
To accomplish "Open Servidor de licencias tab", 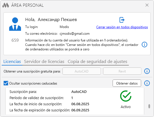I will click(44, 62).
